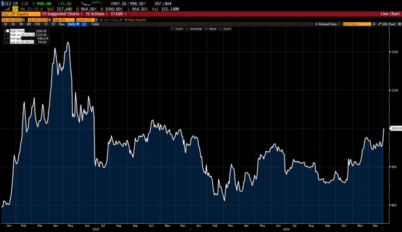Click the 800 y-axis label
This screenshot has height=232, width=402.
[395, 205]
